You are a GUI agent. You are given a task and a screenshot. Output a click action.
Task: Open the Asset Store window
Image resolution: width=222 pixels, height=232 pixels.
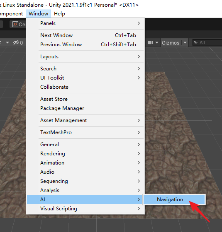[x=85, y=99]
